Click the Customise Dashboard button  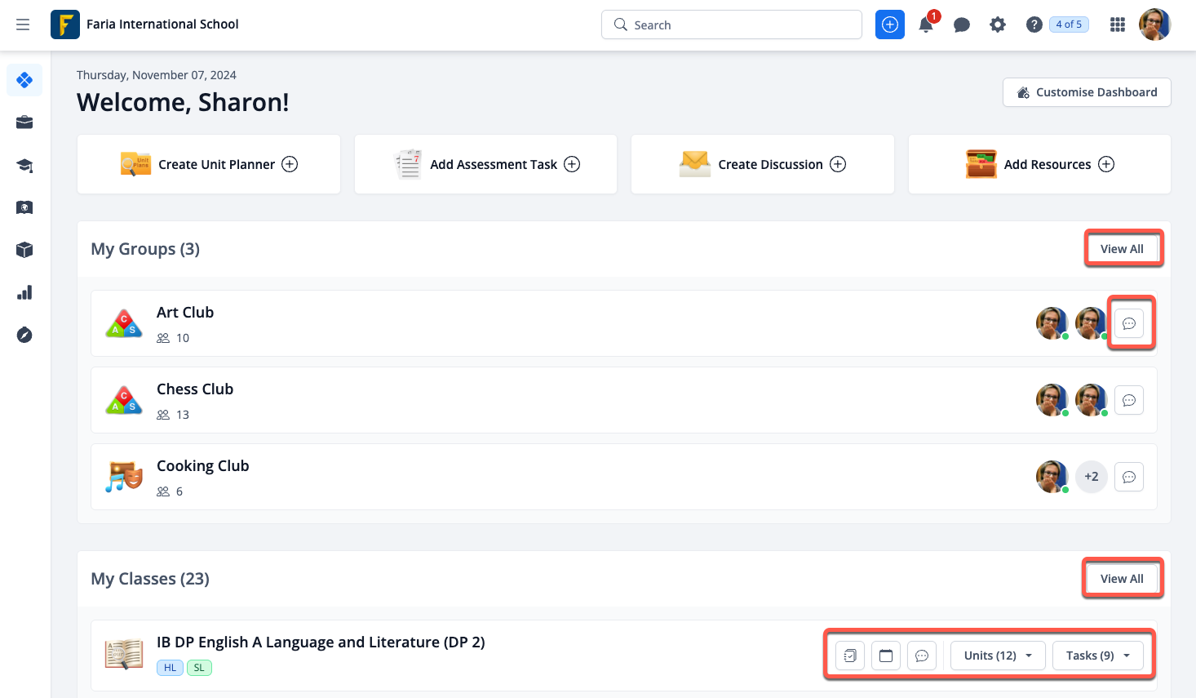click(x=1087, y=92)
